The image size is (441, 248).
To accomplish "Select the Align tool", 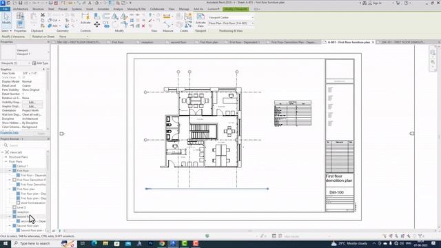I will [96, 17].
